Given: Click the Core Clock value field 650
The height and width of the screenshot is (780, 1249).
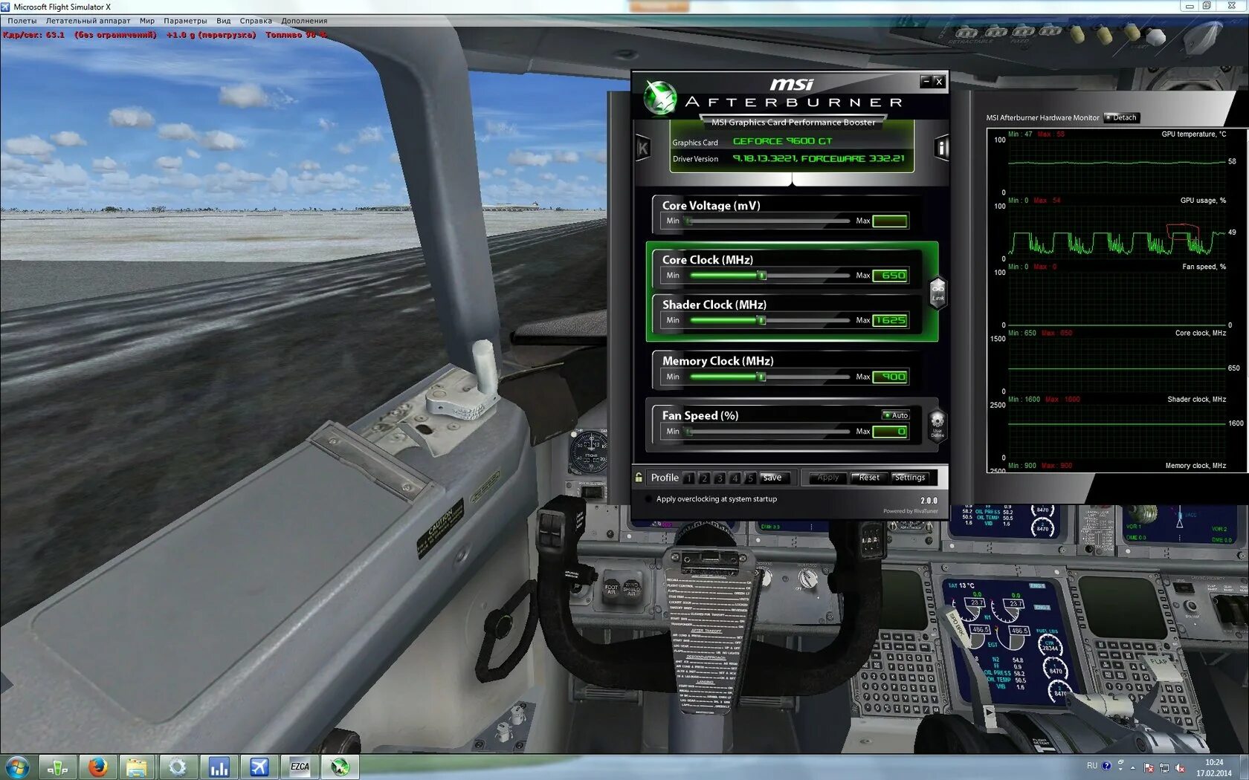Looking at the screenshot, I should (890, 276).
